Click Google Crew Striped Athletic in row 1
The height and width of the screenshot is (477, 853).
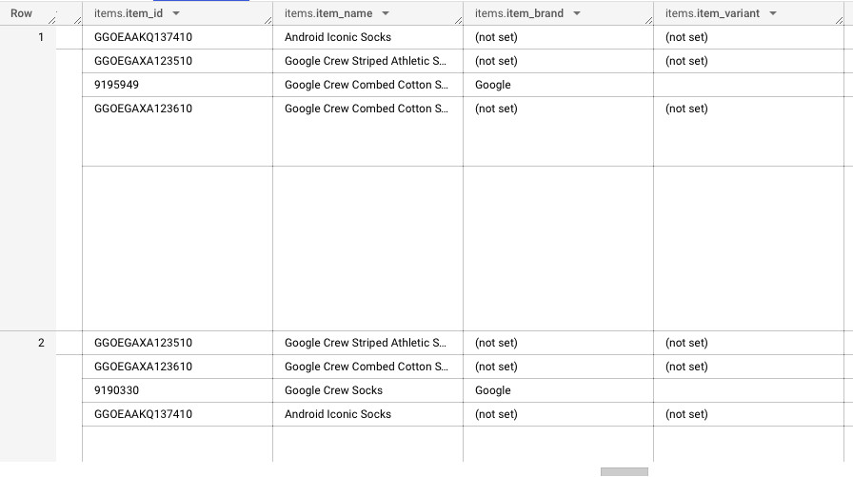pyautogui.click(x=367, y=61)
